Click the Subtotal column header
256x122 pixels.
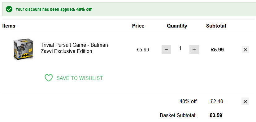[x=216, y=26]
